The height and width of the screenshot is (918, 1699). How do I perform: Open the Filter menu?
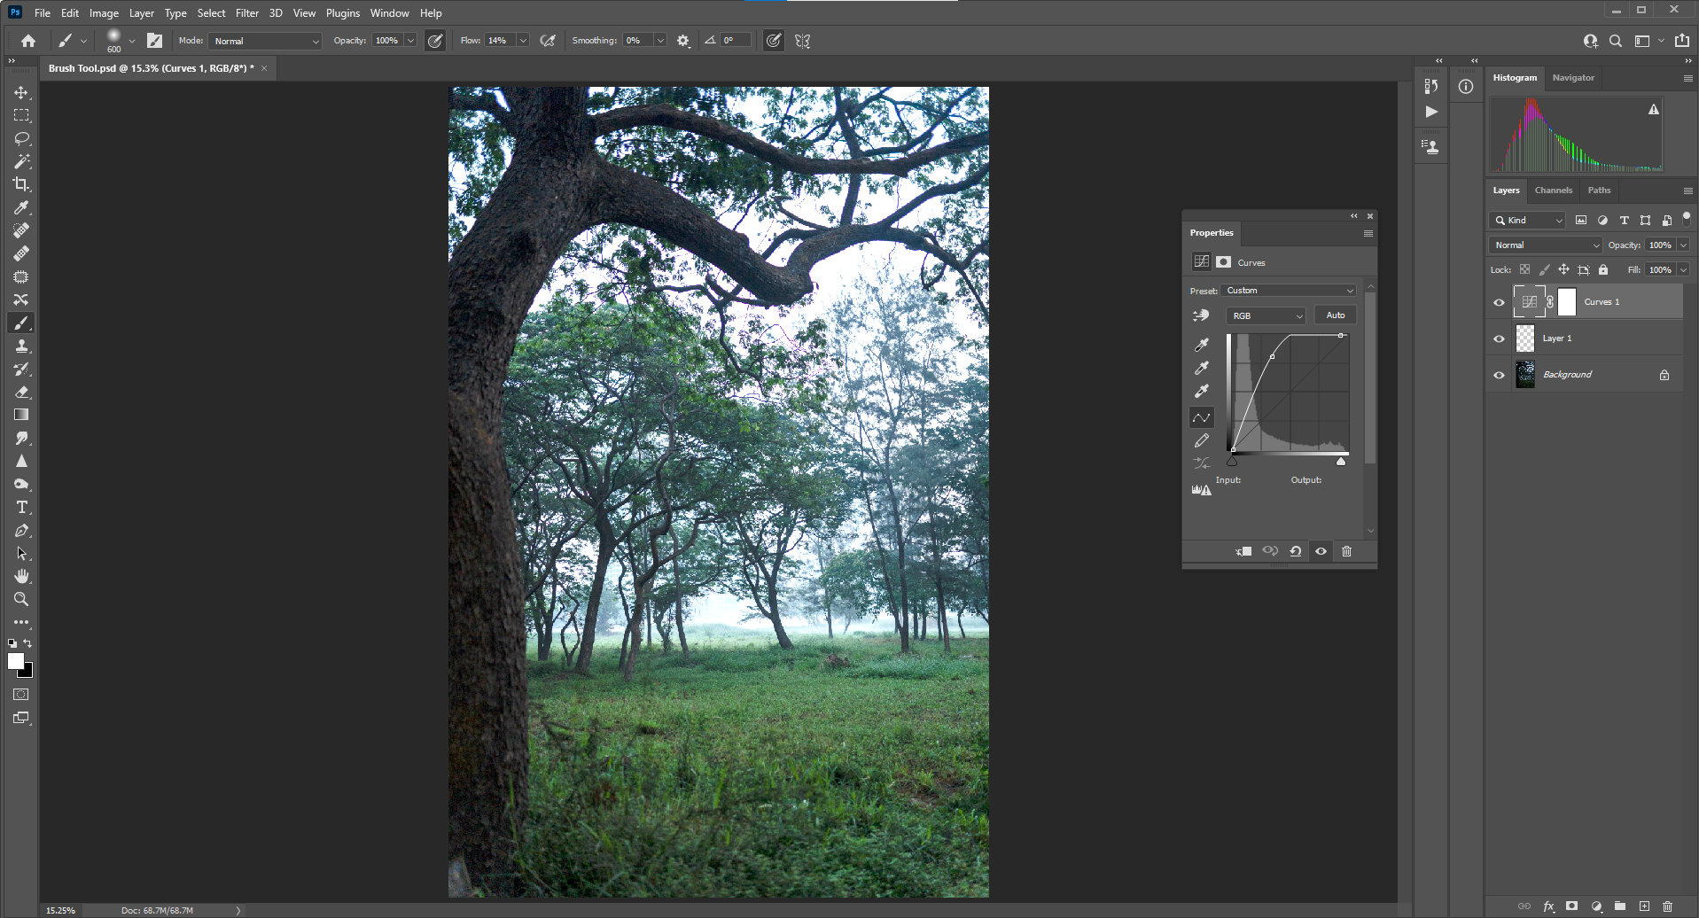pos(246,13)
